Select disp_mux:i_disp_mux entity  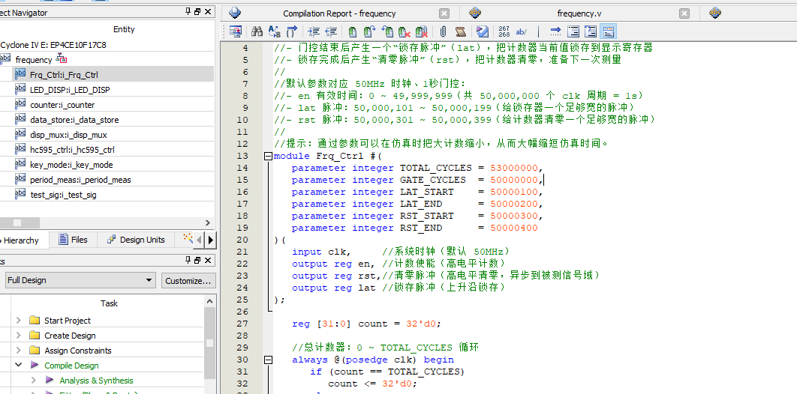[x=68, y=135]
